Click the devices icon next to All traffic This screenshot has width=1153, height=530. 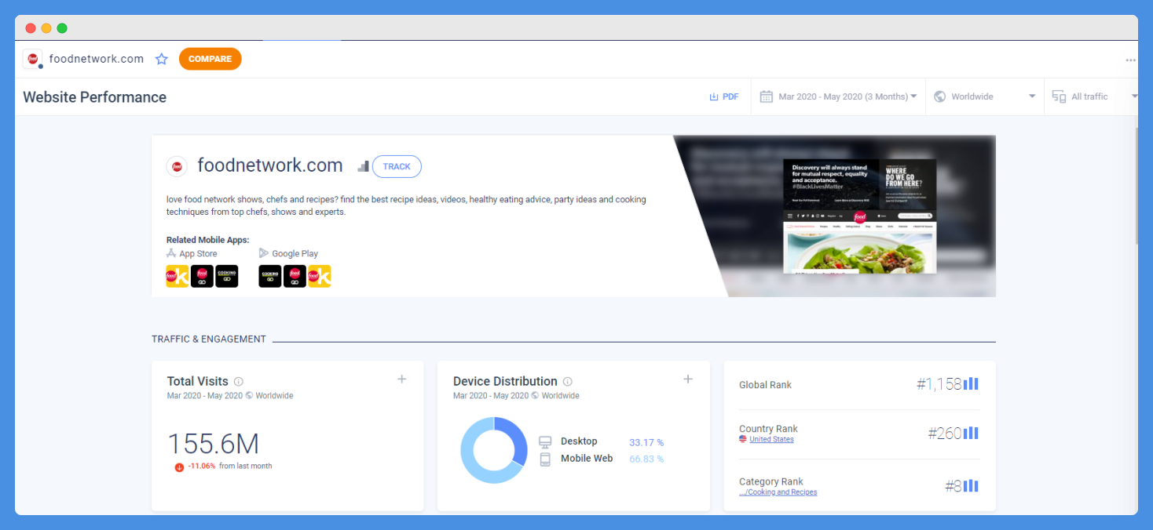coord(1059,96)
